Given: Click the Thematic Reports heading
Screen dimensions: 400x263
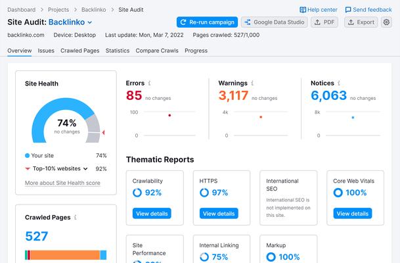Looking at the screenshot, I should (x=160, y=160).
